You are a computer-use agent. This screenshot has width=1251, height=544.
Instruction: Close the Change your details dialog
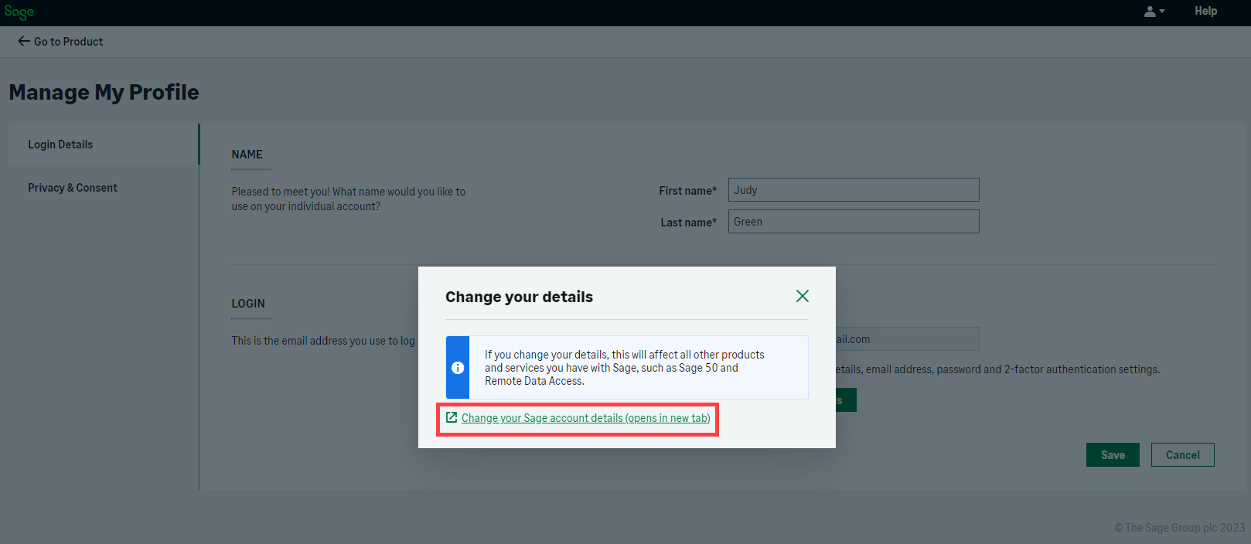(802, 296)
